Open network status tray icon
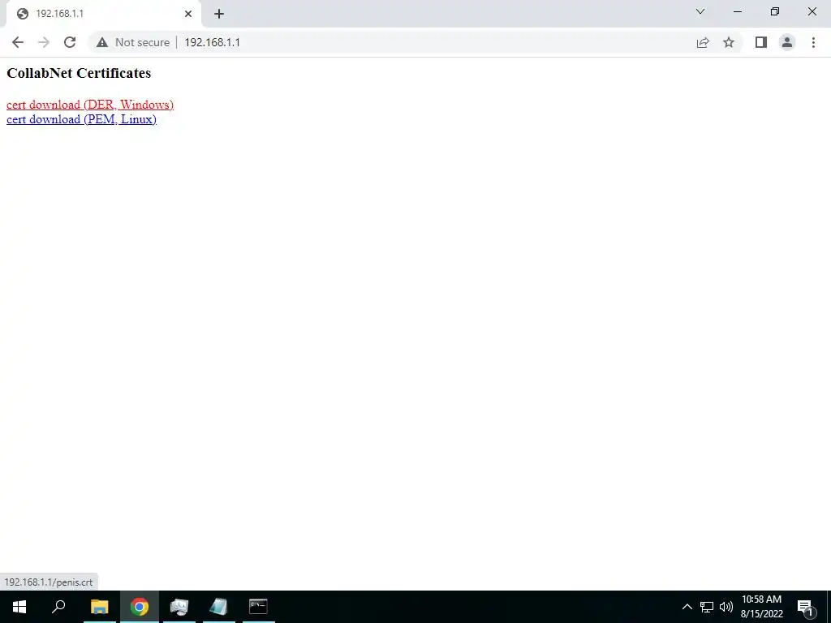This screenshot has width=831, height=623. point(707,607)
